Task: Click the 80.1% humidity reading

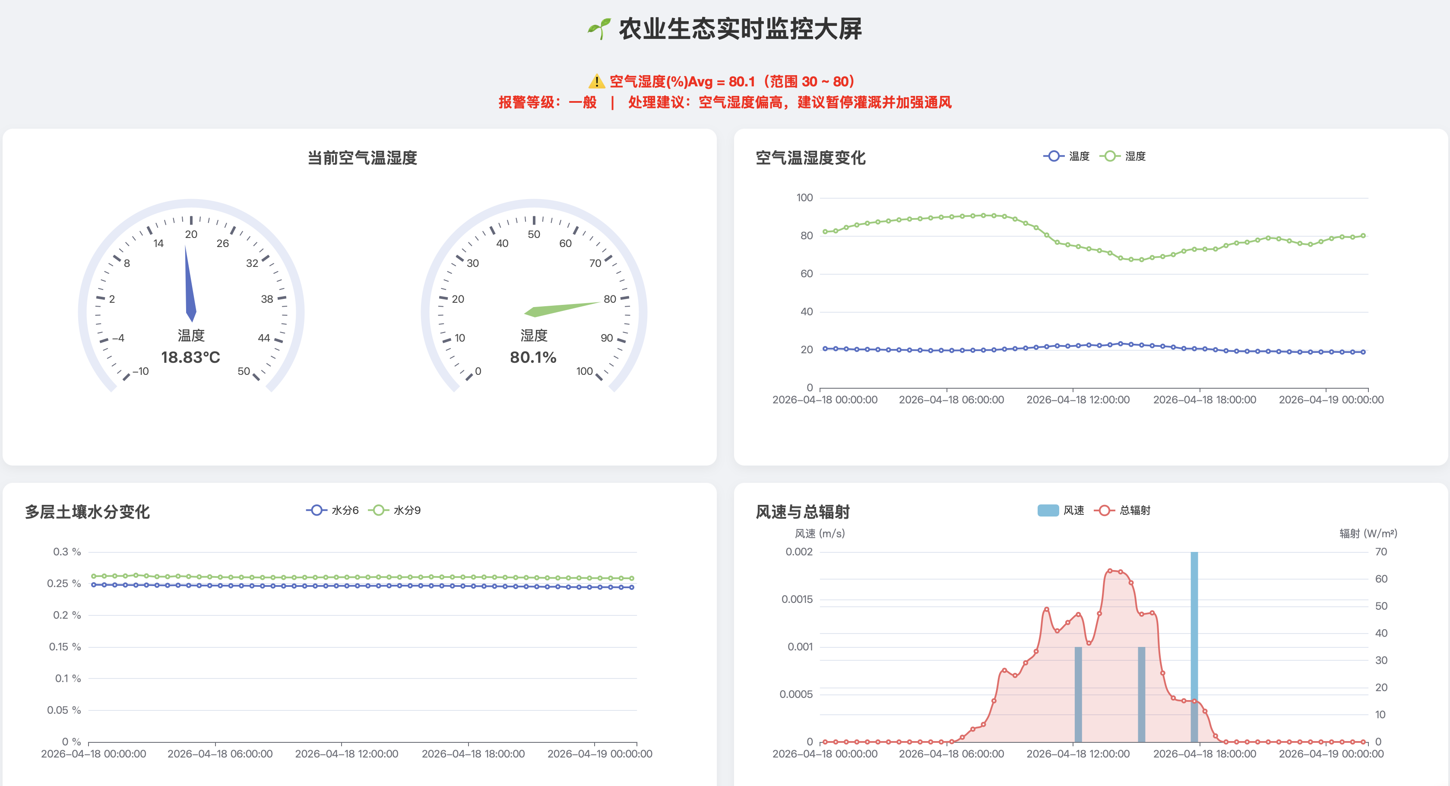Action: tap(533, 358)
